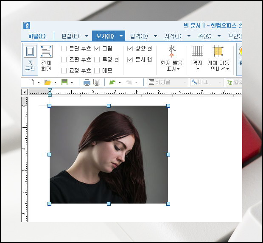
Task: Click the top-center image resize handle
Action: point(109,106)
